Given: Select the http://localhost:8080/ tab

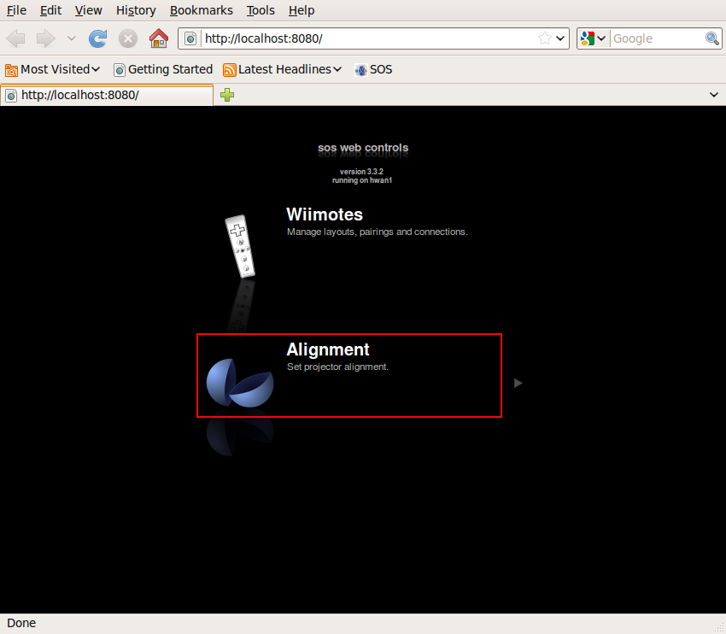Looking at the screenshot, I should pyautogui.click(x=107, y=95).
